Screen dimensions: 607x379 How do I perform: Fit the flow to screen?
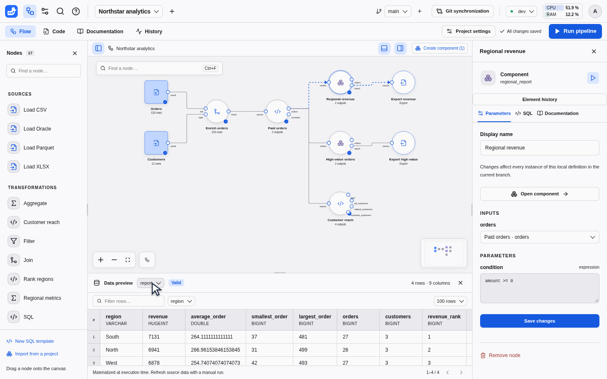pos(128,260)
